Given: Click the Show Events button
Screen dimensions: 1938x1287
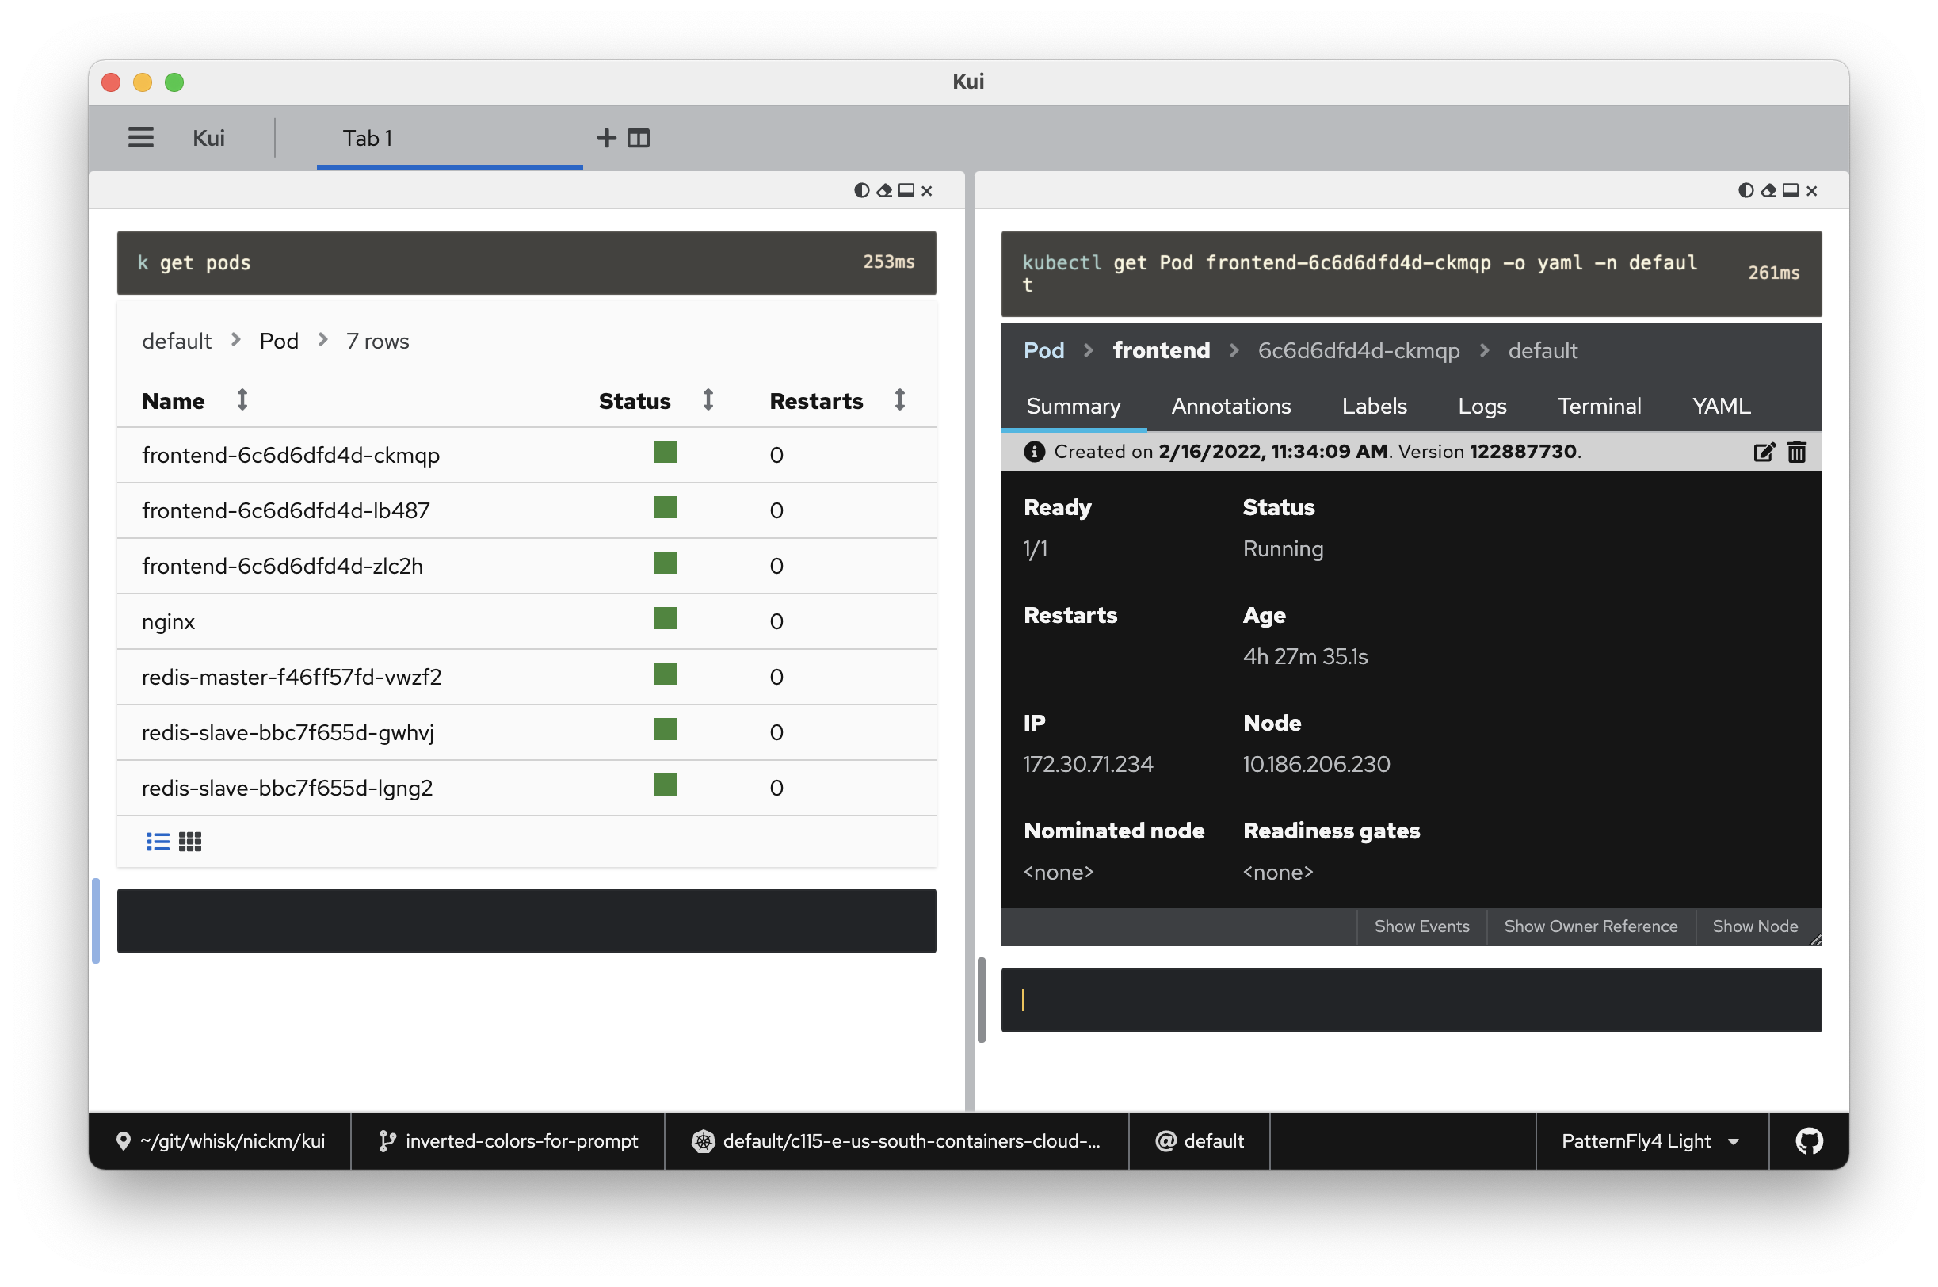Looking at the screenshot, I should point(1421,926).
